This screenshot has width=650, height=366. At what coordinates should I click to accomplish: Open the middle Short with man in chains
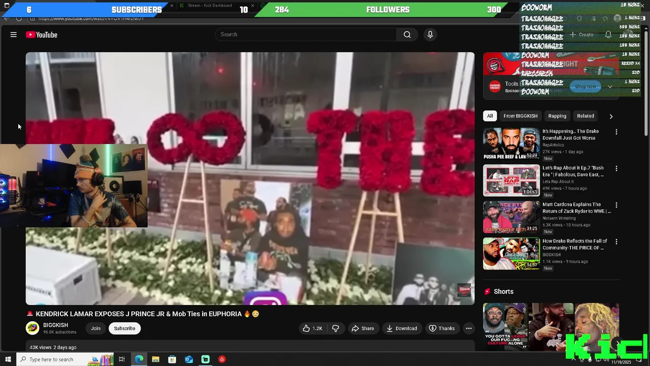(x=551, y=326)
